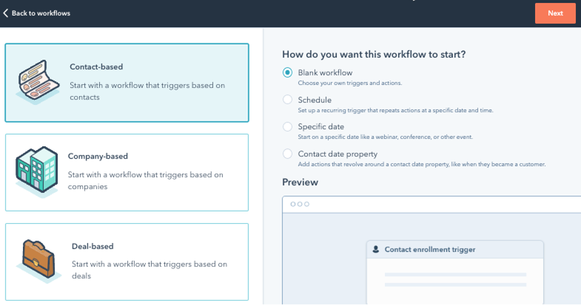The width and height of the screenshot is (581, 305).
Task: Click the Preview heading
Action: 300,182
